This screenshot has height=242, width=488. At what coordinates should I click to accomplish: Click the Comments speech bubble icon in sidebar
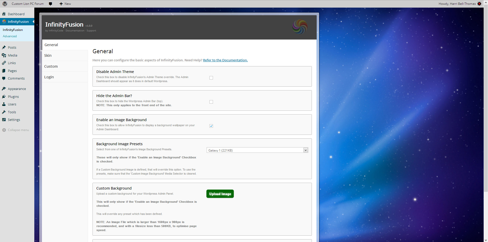4,78
